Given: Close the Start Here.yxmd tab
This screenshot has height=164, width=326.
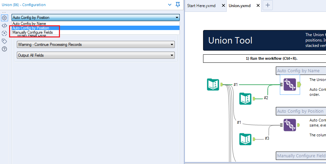Looking at the screenshot, I should coord(223,5).
